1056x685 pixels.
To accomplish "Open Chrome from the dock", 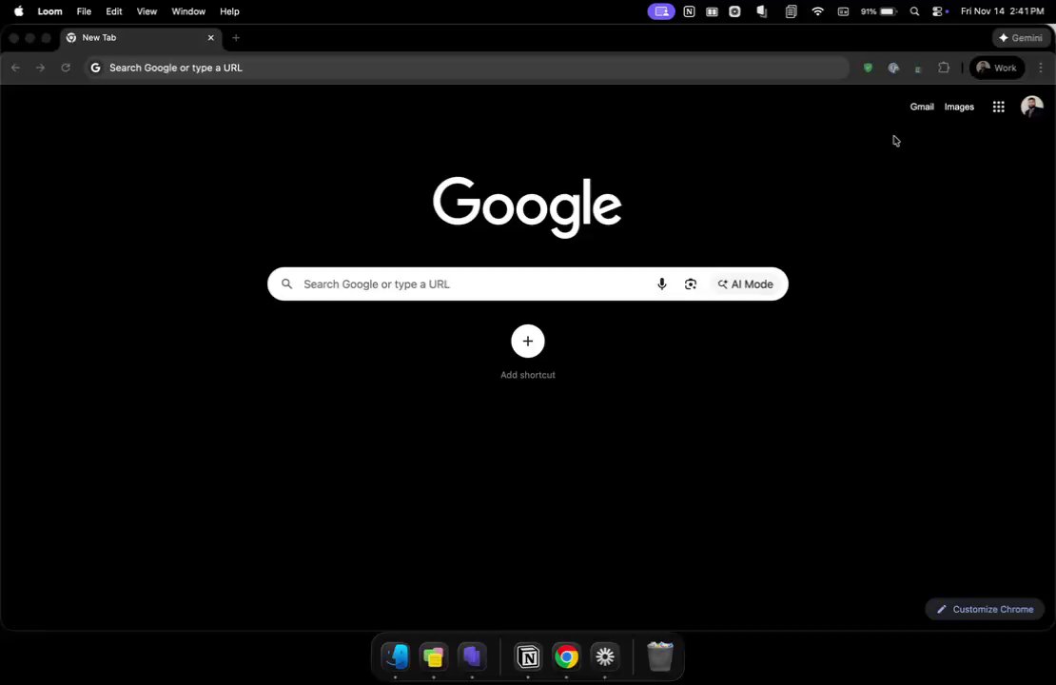I will coord(566,656).
